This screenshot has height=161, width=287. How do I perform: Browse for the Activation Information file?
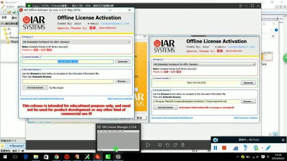122,81
